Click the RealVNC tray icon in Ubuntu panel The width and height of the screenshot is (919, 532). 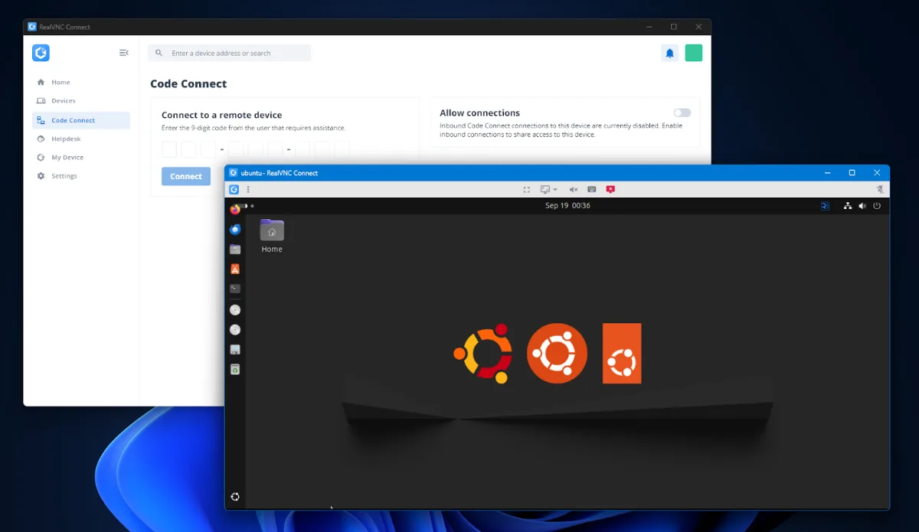tap(825, 206)
